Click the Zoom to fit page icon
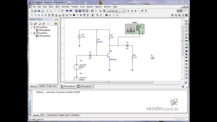Screen dimensions: 217x122 (183, 15)
